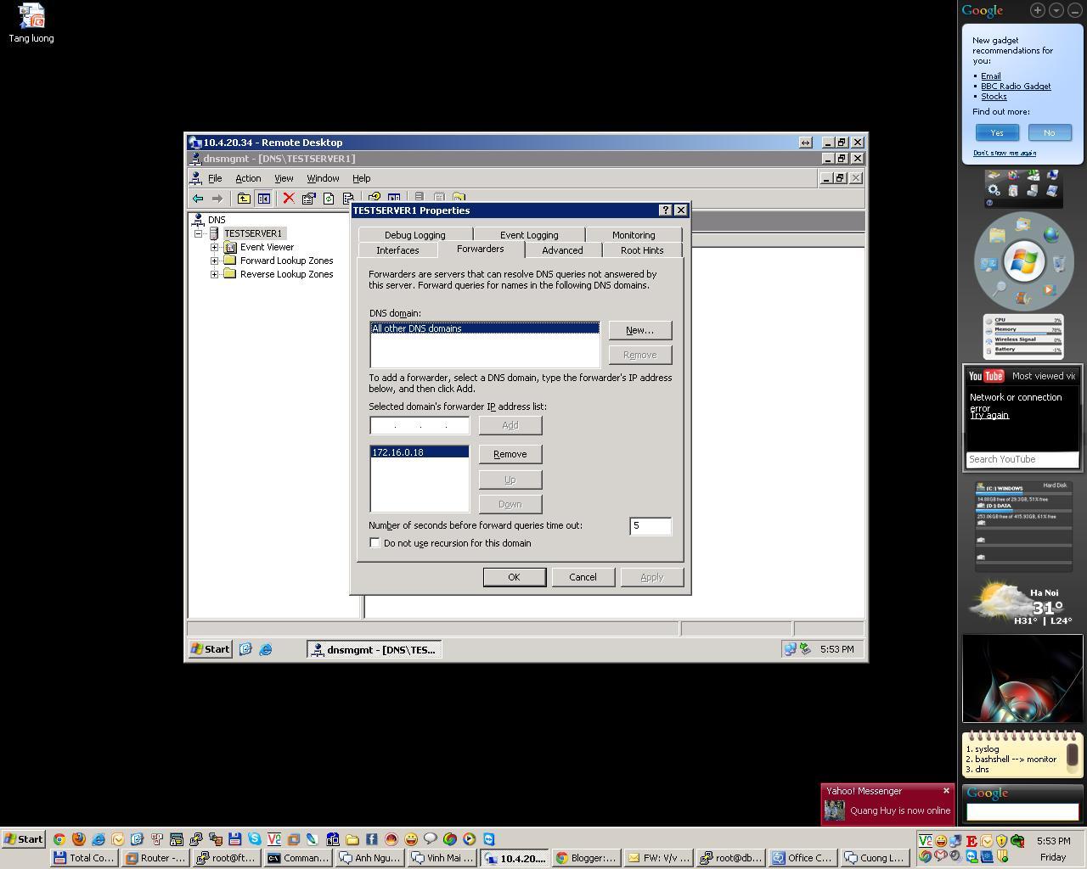This screenshot has height=869, width=1087.
Task: Expand the Event Viewer tree node
Action: pyautogui.click(x=215, y=247)
